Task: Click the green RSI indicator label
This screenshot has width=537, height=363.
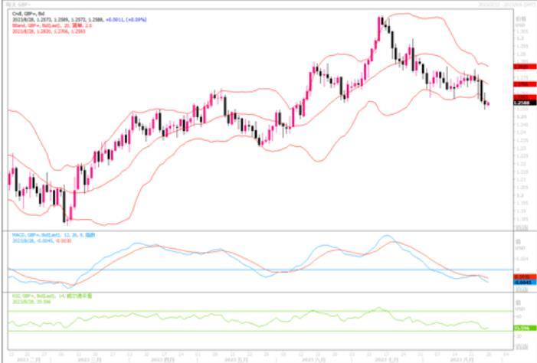Action: tap(52, 296)
